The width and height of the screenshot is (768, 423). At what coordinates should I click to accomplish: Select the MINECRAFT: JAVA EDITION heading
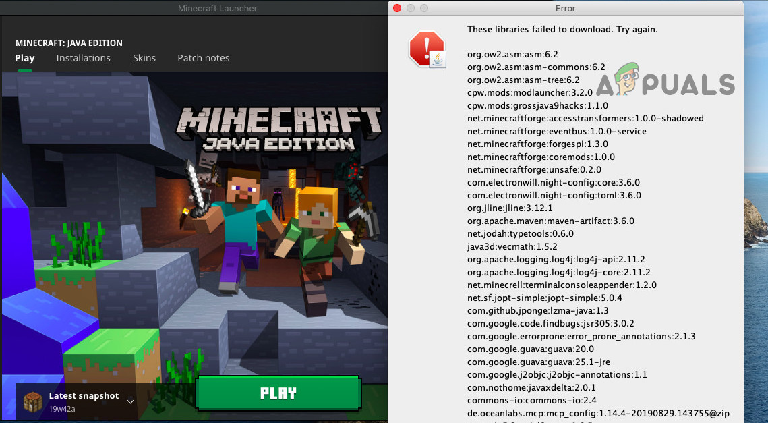[69, 43]
